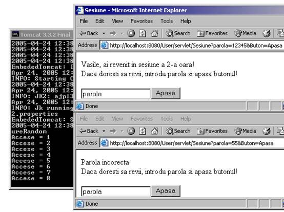
Task: Open Search in the top browser toolbar
Action: pos(178,33)
